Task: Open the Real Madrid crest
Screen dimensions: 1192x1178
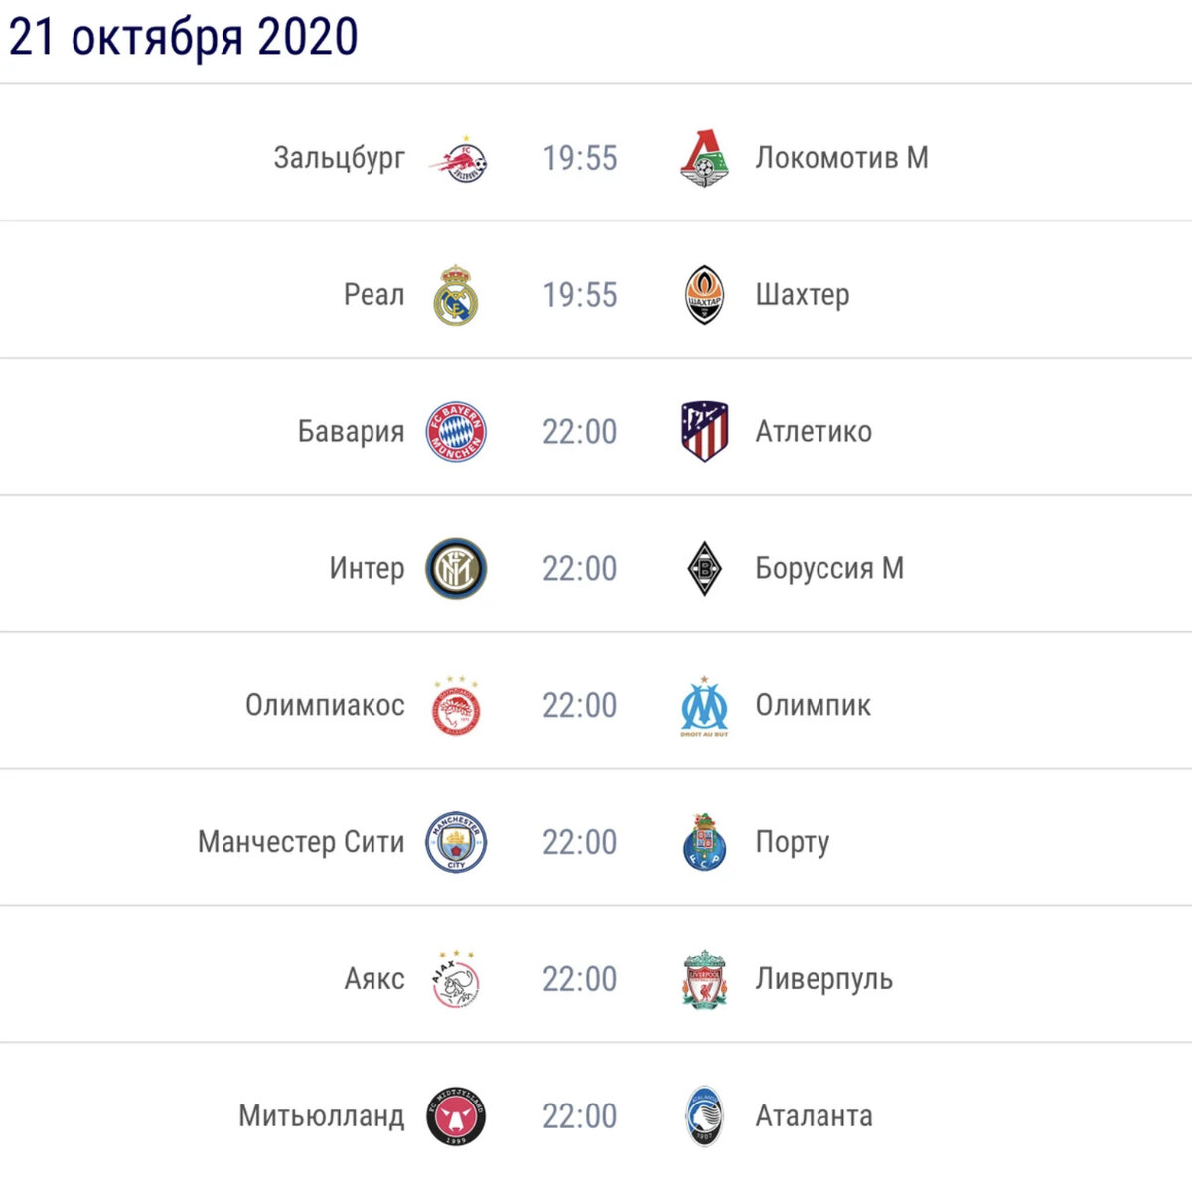Action: click(456, 295)
